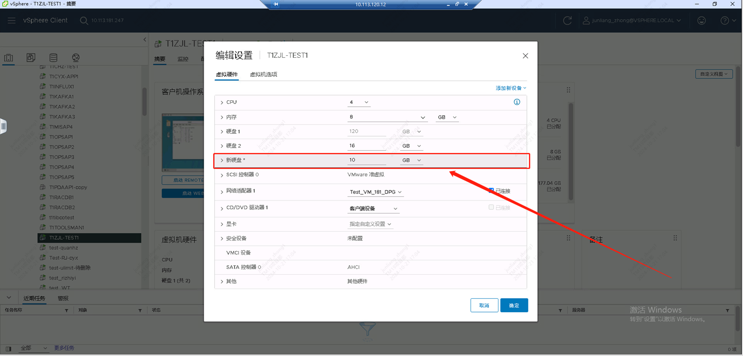Click the search magnifier icon
Screen dimensions: 743x356
84,20
